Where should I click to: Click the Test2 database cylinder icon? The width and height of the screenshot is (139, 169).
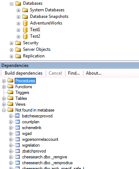(25, 36)
